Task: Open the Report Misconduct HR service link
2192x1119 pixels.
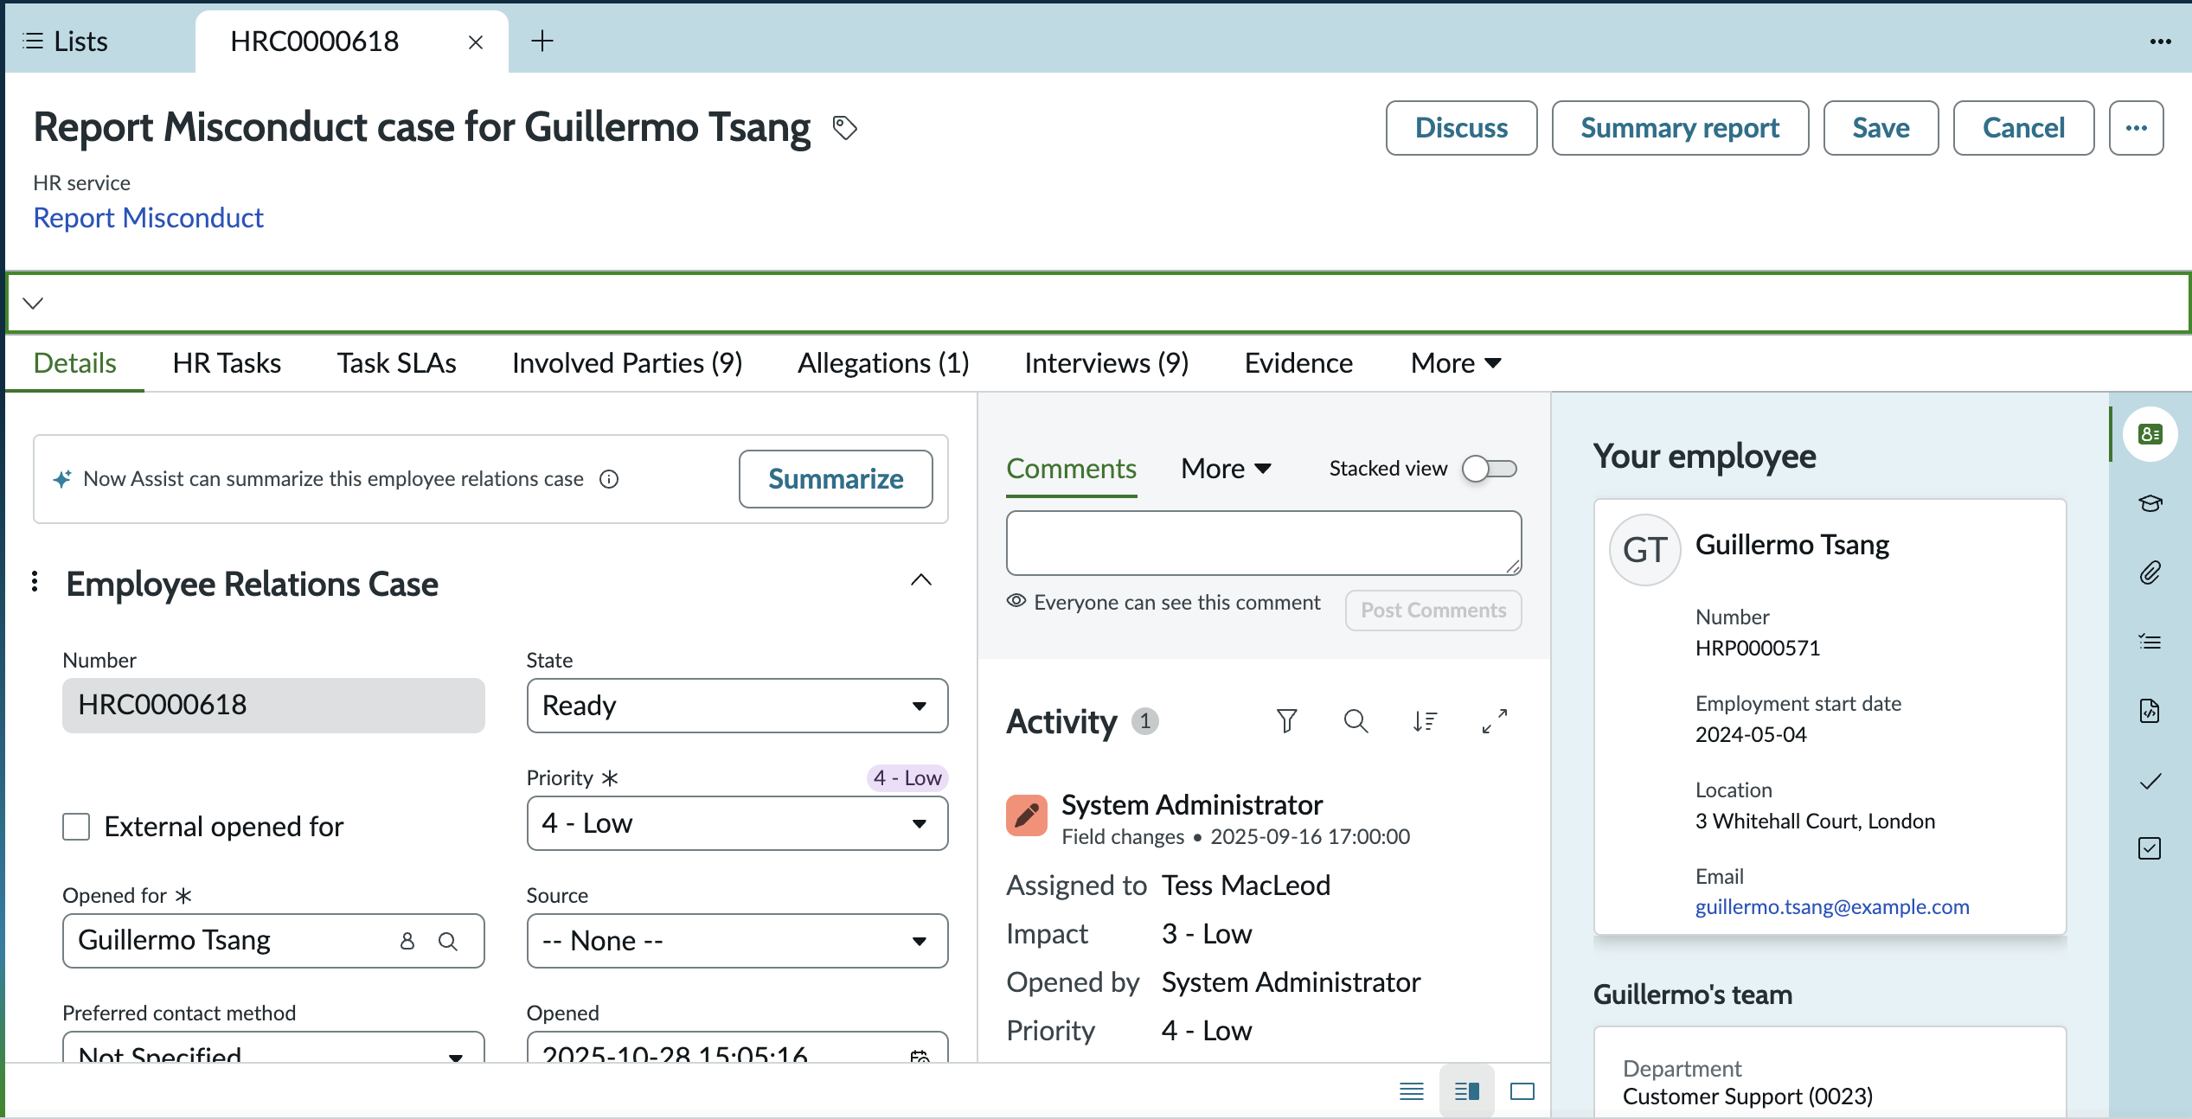Action: pyautogui.click(x=148, y=218)
